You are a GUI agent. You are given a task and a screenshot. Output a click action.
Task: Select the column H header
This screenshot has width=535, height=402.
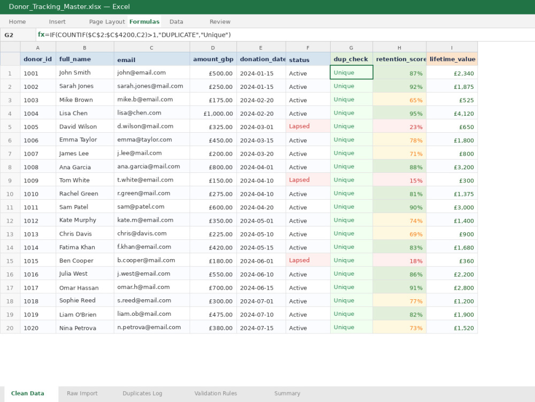coord(399,48)
